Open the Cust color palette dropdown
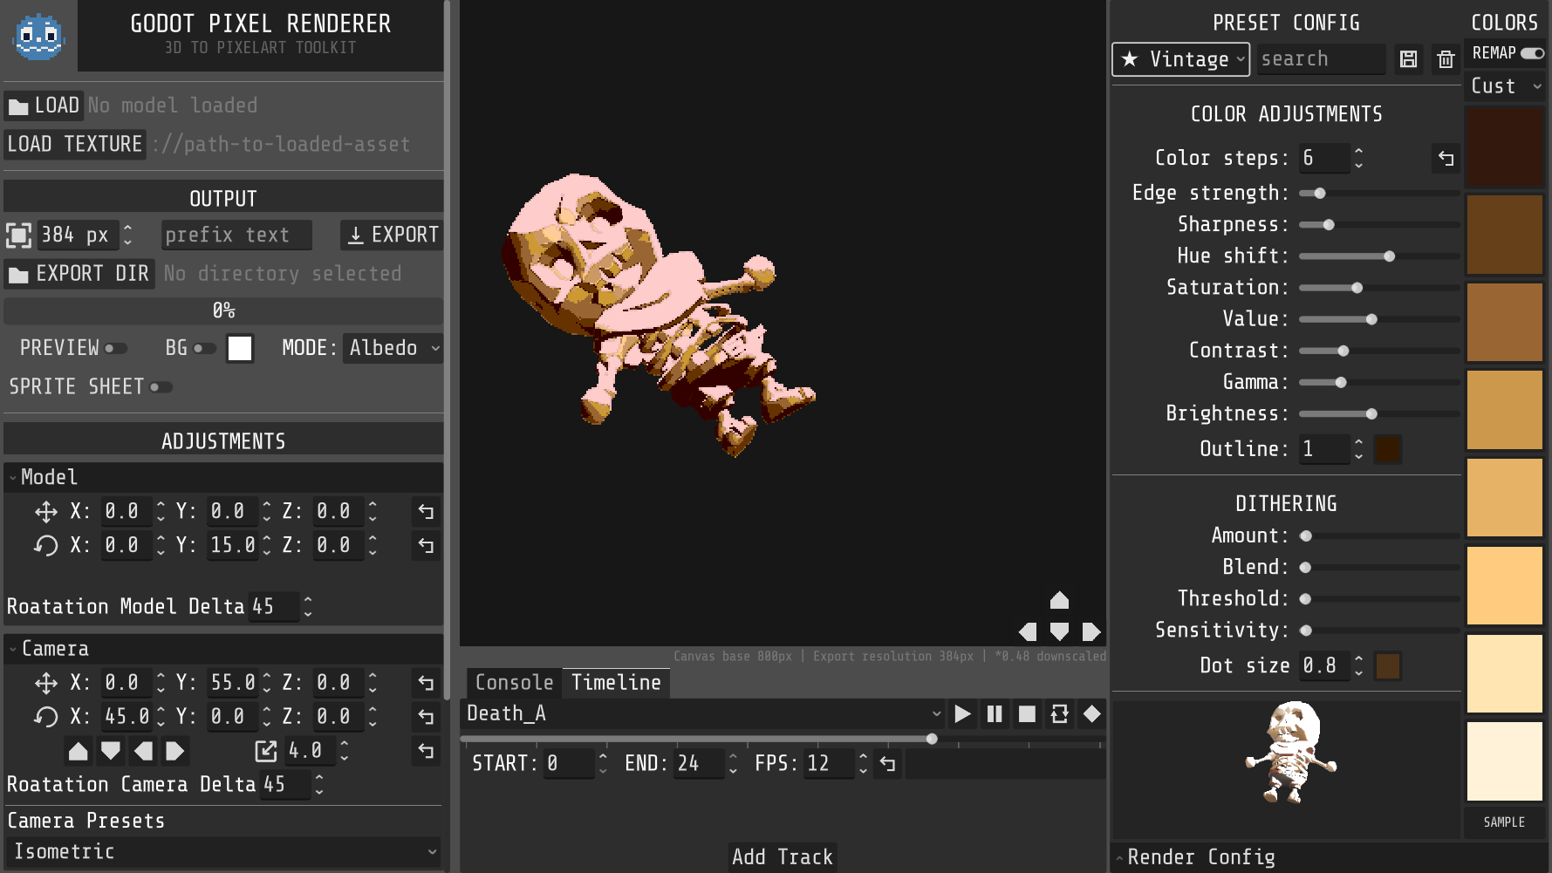This screenshot has height=873, width=1552. coord(1506,86)
